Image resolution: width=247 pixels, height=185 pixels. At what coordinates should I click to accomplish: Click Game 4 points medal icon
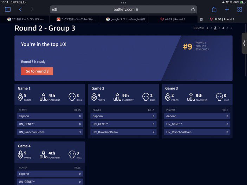point(20,154)
